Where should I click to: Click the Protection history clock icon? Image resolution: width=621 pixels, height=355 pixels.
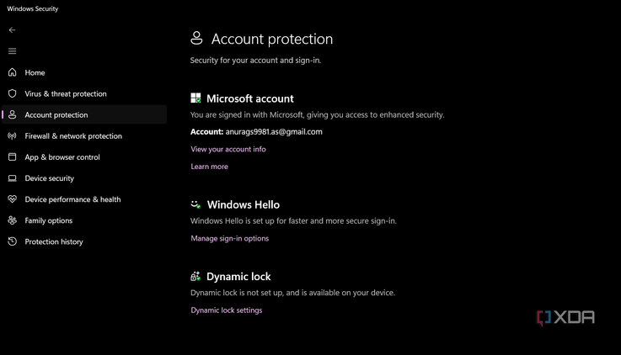click(13, 241)
